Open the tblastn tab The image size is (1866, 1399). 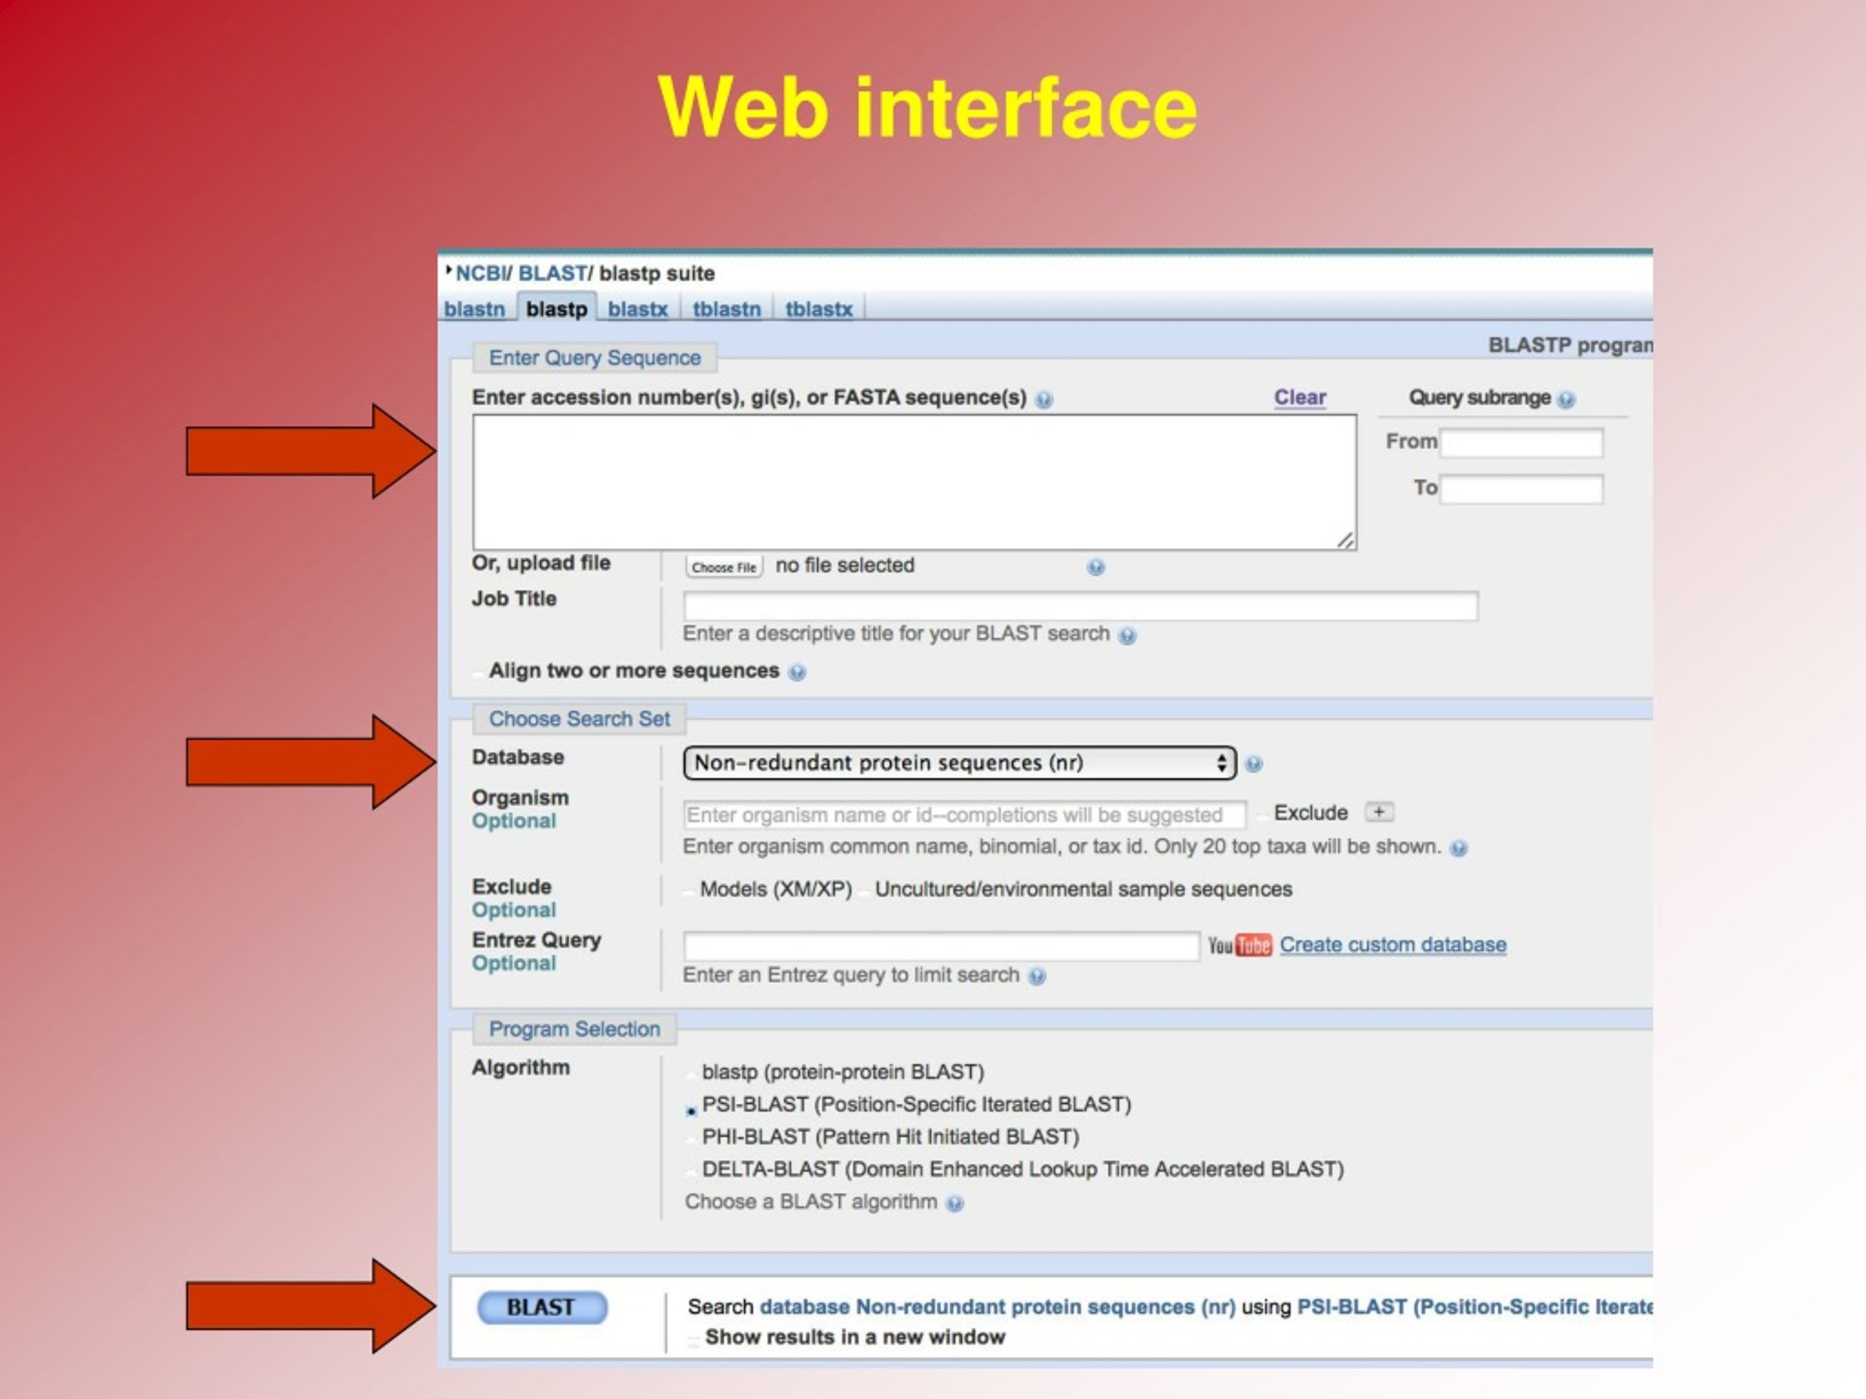tap(726, 310)
